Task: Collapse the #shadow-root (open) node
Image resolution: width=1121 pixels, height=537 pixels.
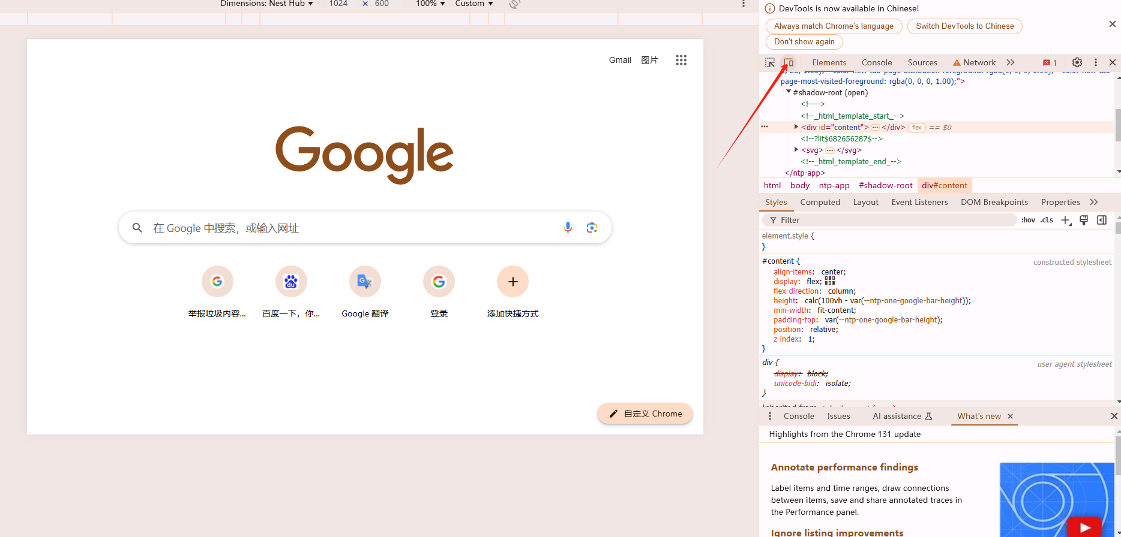Action: click(x=789, y=92)
